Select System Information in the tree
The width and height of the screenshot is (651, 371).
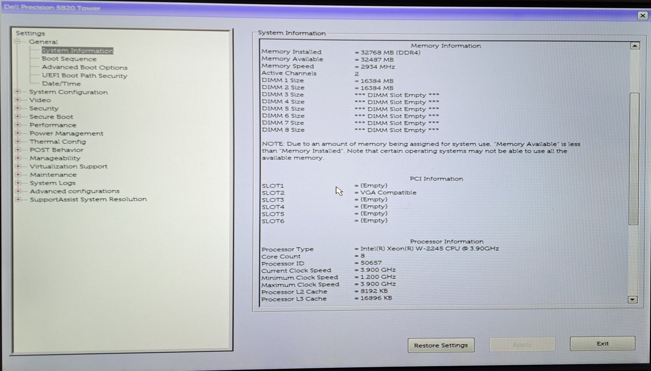[x=77, y=51]
